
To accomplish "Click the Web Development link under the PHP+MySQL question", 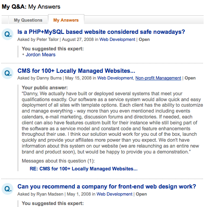I will [117, 39].
